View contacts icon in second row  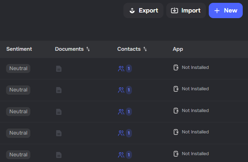coord(121,90)
